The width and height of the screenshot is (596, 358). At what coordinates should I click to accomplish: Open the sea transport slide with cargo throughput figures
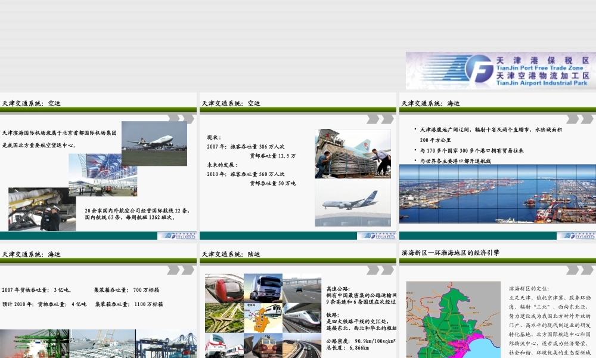pyautogui.click(x=98, y=301)
